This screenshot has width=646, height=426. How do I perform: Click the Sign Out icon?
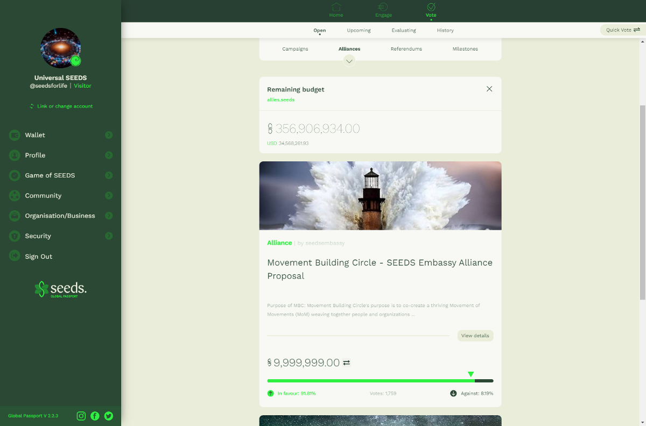pos(15,256)
